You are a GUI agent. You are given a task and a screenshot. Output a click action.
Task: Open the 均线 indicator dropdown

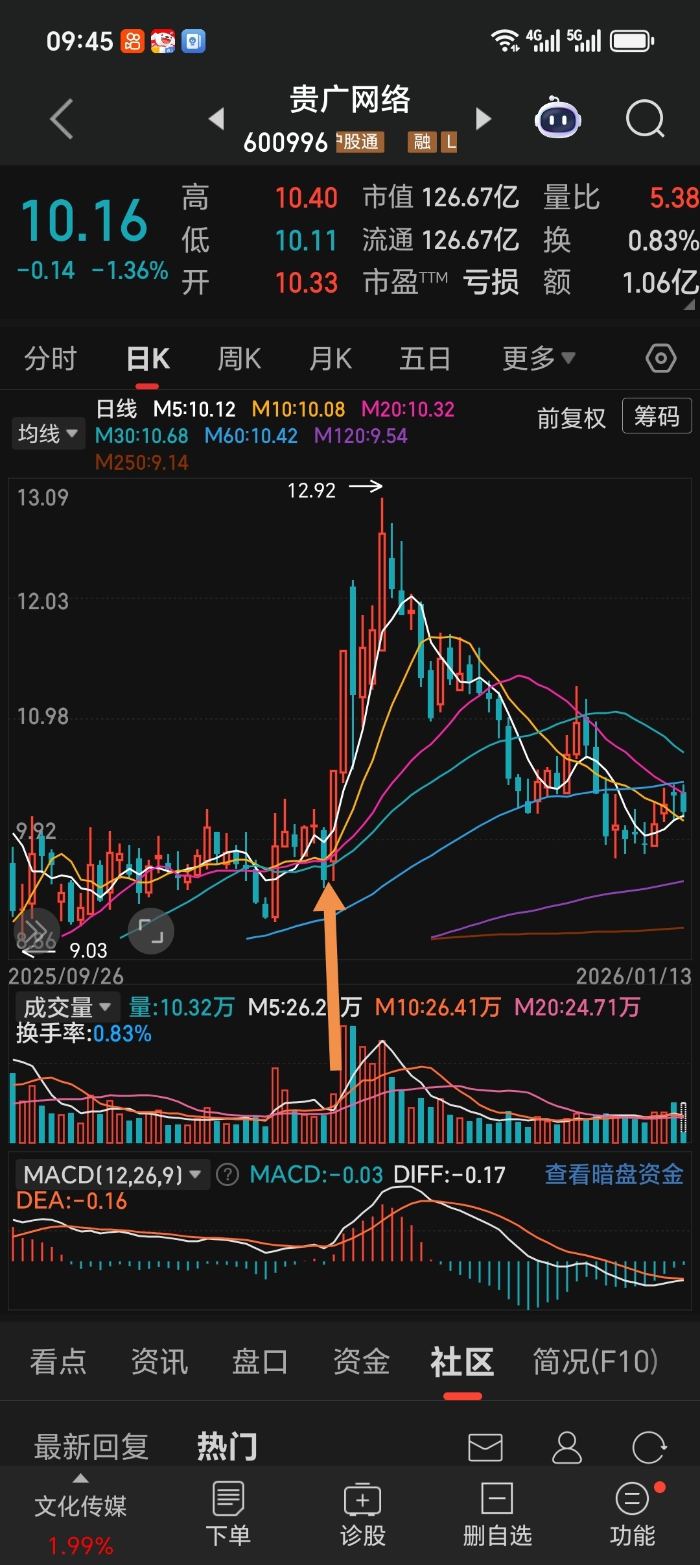click(x=48, y=433)
